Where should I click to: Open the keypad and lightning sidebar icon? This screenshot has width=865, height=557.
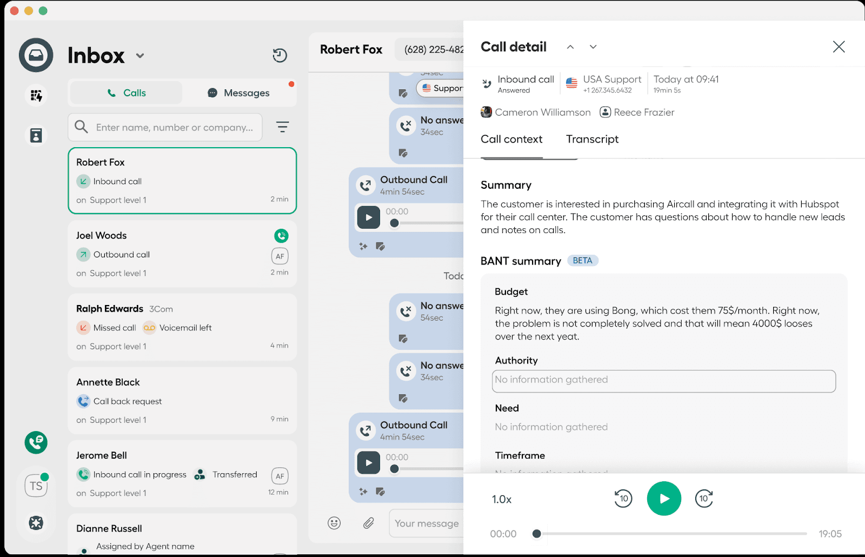[36, 96]
